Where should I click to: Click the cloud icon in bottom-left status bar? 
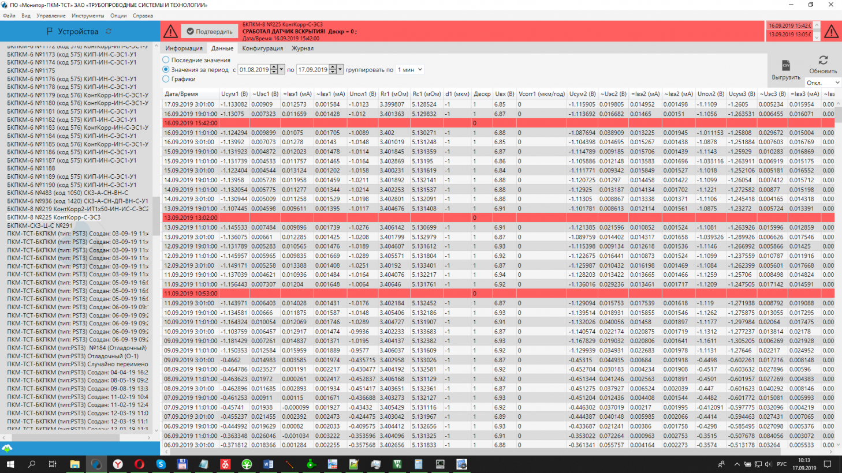7,448
